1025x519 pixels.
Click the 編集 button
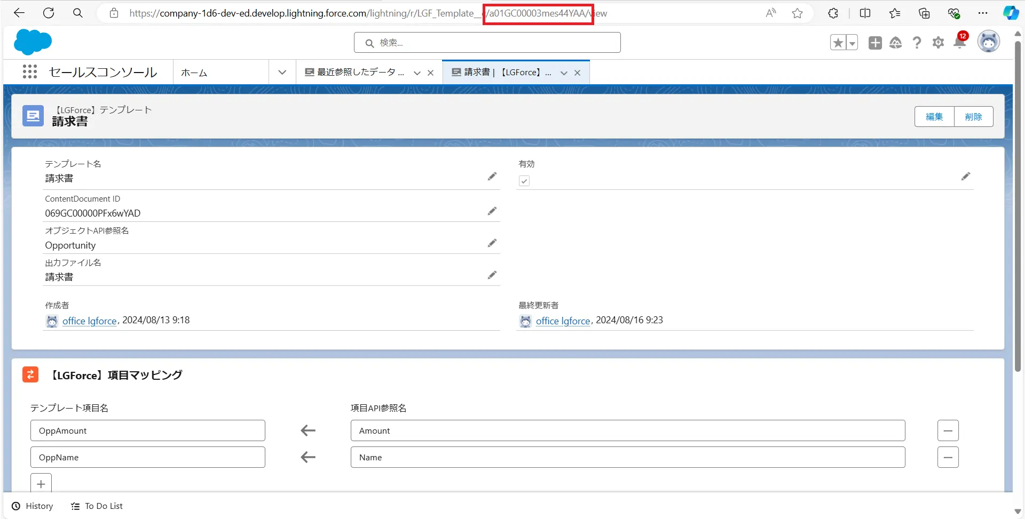tap(934, 117)
